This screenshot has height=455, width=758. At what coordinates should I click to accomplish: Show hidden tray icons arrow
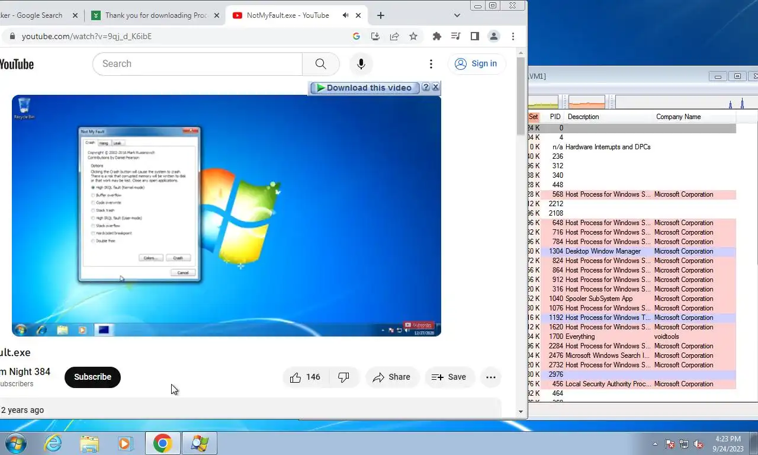pos(655,444)
